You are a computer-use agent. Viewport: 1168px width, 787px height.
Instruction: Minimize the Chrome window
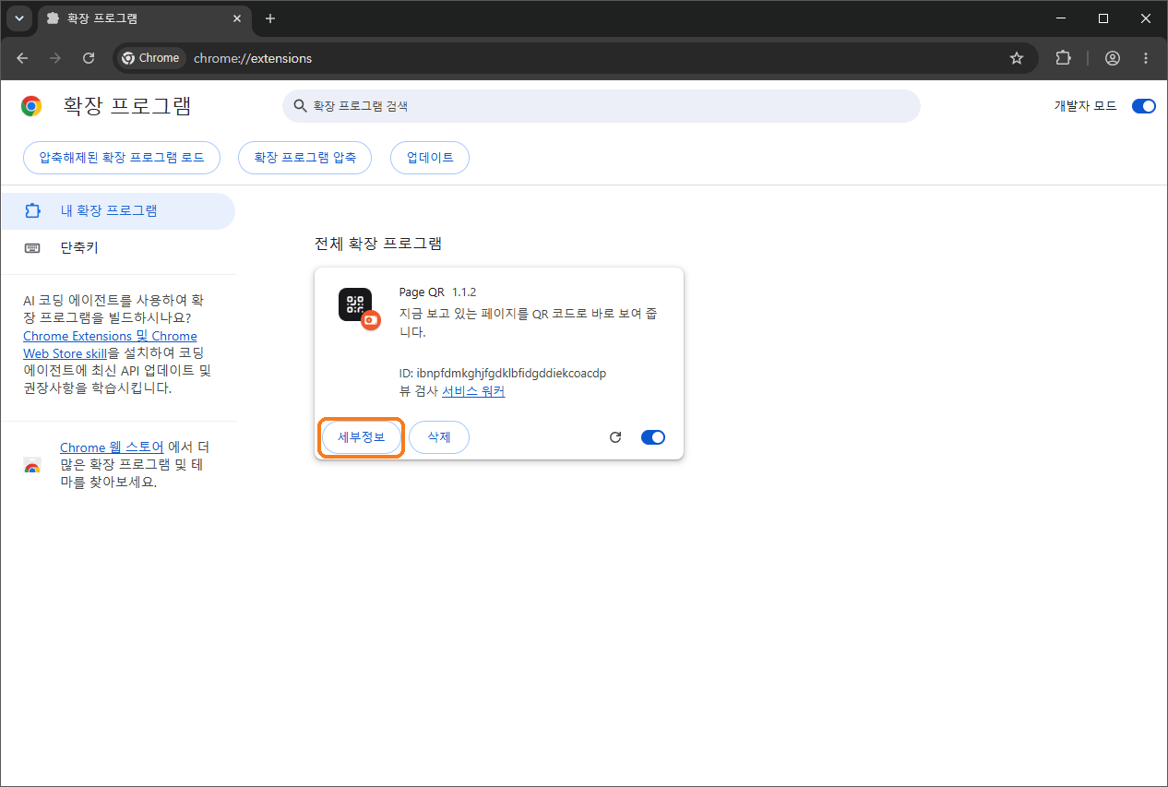tap(1060, 18)
